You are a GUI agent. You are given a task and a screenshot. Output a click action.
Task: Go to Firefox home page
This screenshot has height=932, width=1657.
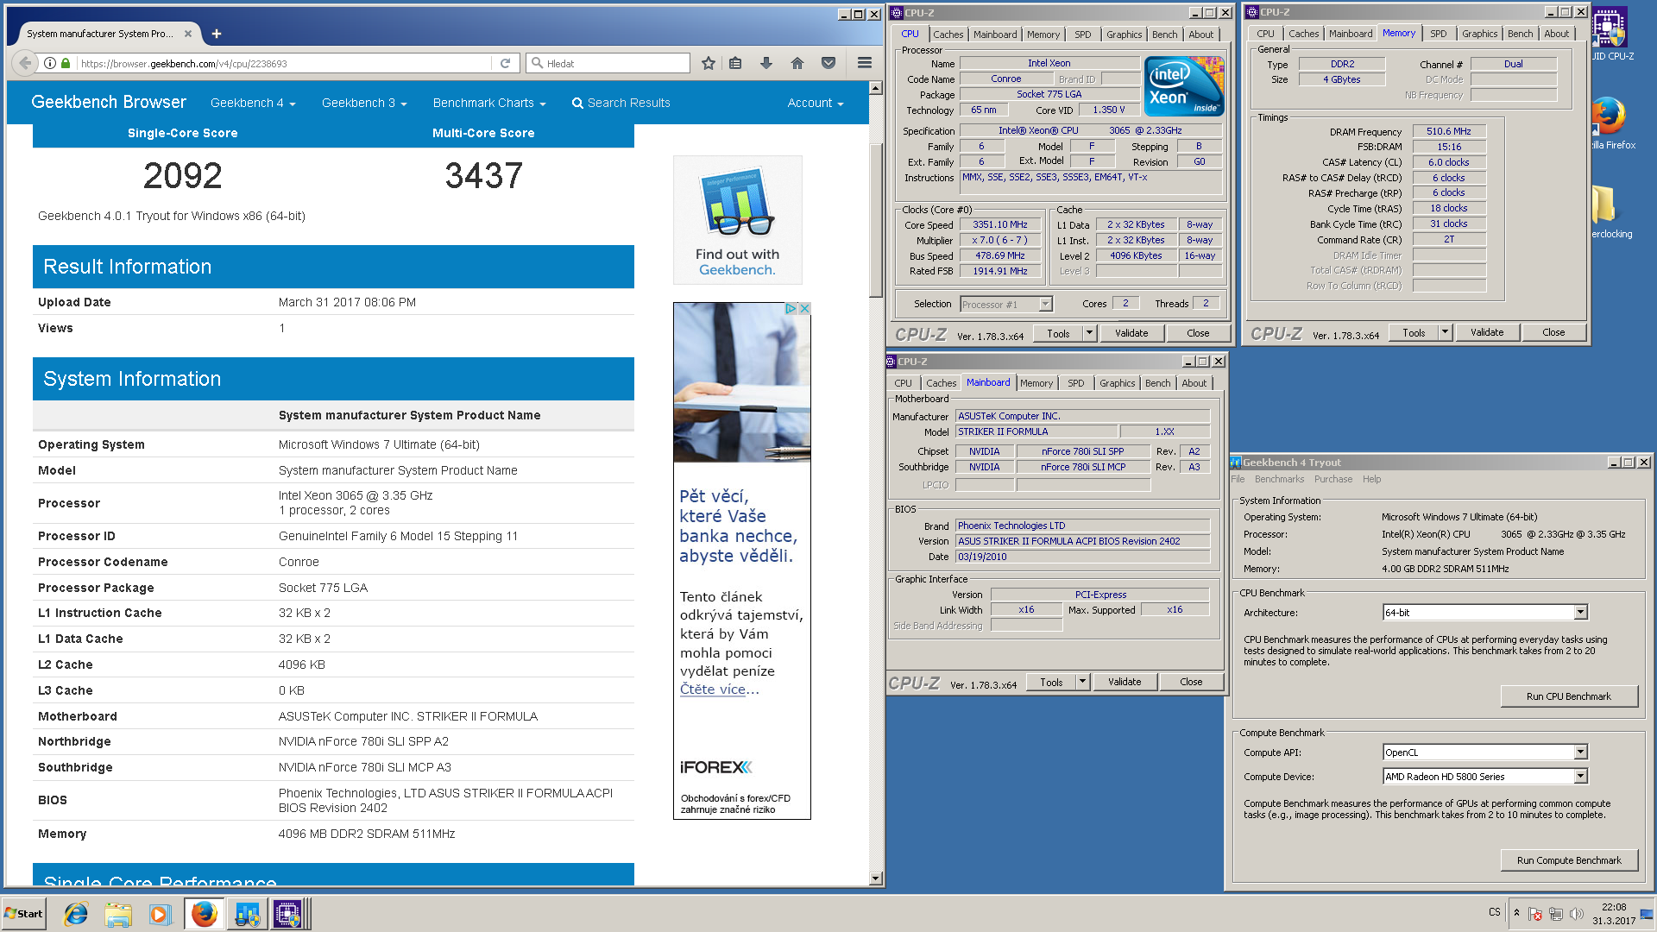797,63
